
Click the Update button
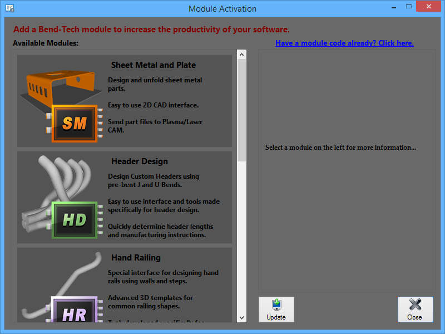click(x=276, y=310)
